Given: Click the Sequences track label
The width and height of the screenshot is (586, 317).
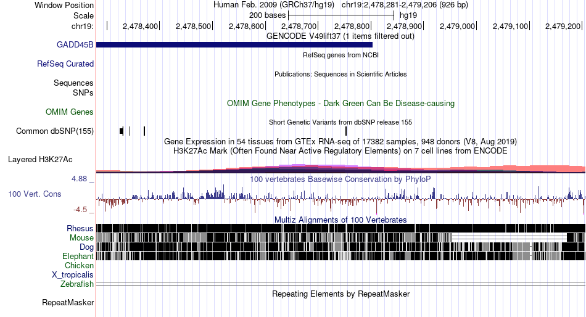Looking at the screenshot, I should (73, 83).
